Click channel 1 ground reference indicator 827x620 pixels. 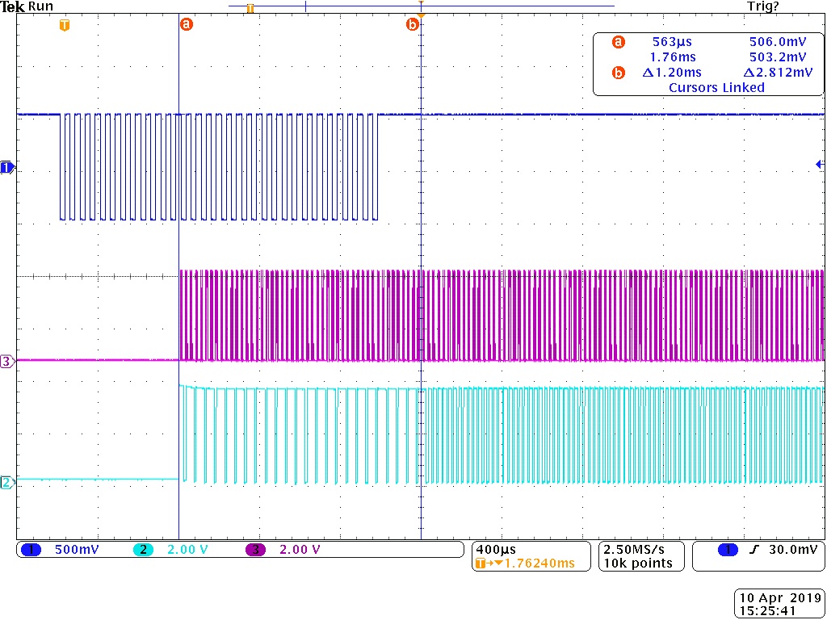tap(7, 168)
